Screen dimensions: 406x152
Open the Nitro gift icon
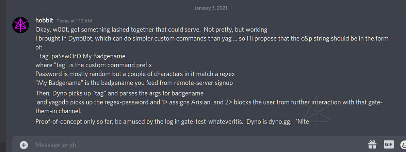point(372,145)
